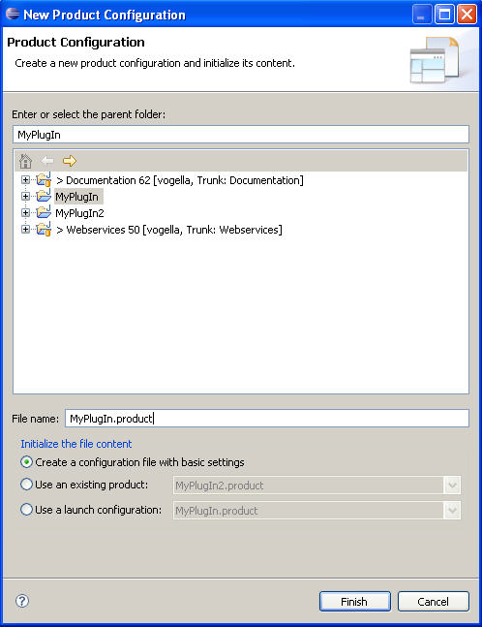482x627 pixels.
Task: Expand the Documentation 62 tree node
Action: [x=25, y=180]
